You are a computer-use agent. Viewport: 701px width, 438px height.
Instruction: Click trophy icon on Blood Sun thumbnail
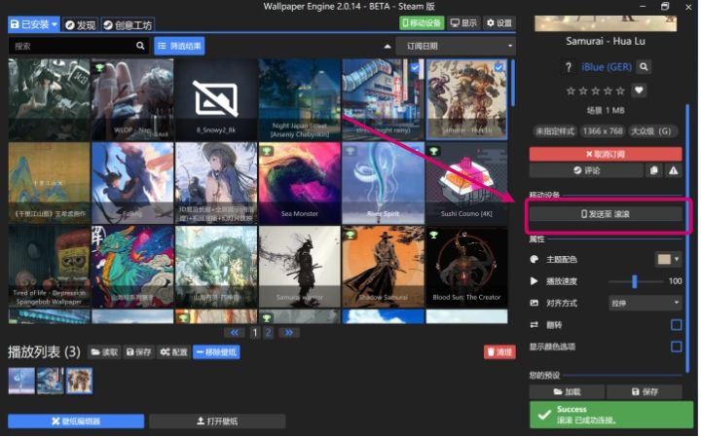(x=433, y=235)
